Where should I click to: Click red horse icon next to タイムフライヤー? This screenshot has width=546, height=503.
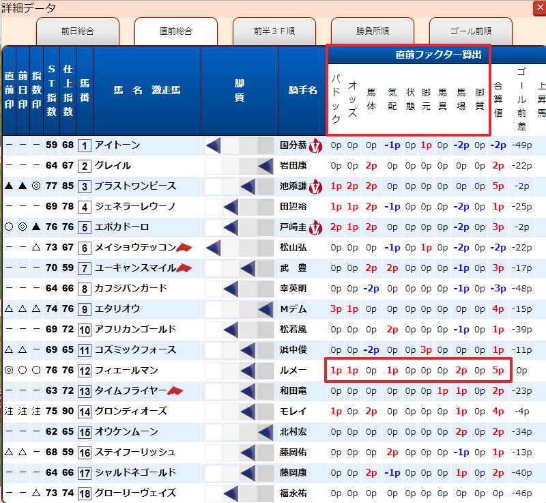[175, 391]
